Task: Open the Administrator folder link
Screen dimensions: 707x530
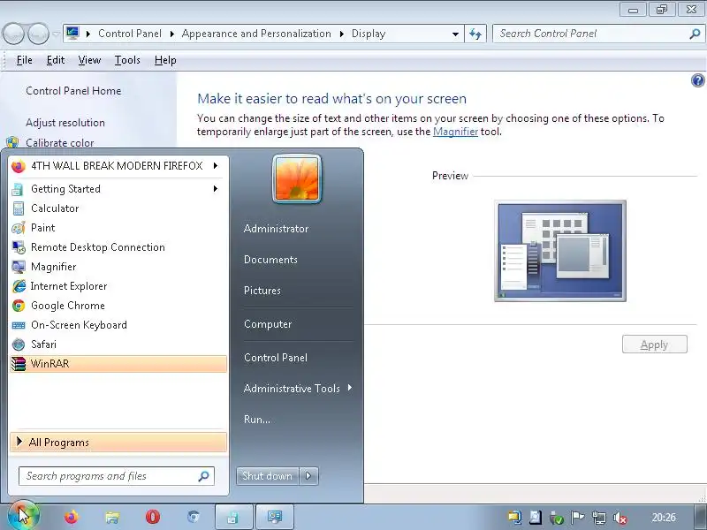Action: (x=276, y=229)
